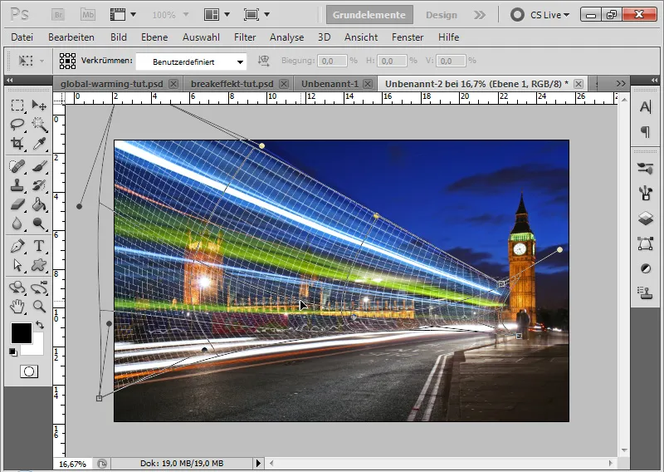This screenshot has height=472, width=664.
Task: Show more workspaces via double arrow
Action: point(480,15)
